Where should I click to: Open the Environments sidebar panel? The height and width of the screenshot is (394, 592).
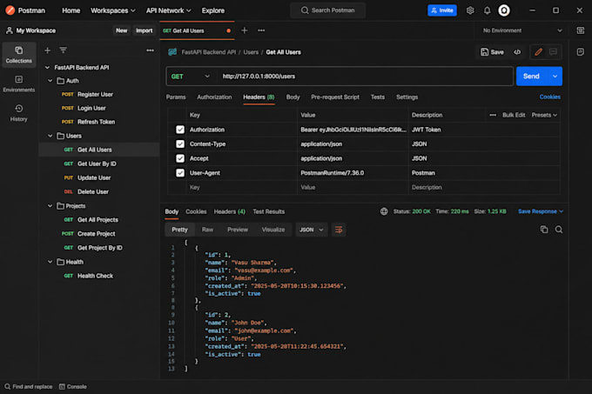(18, 83)
